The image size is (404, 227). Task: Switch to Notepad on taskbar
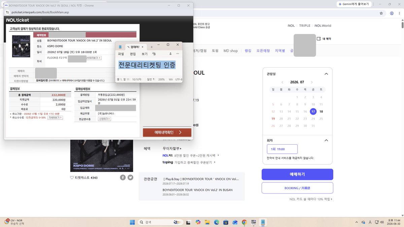263,222
